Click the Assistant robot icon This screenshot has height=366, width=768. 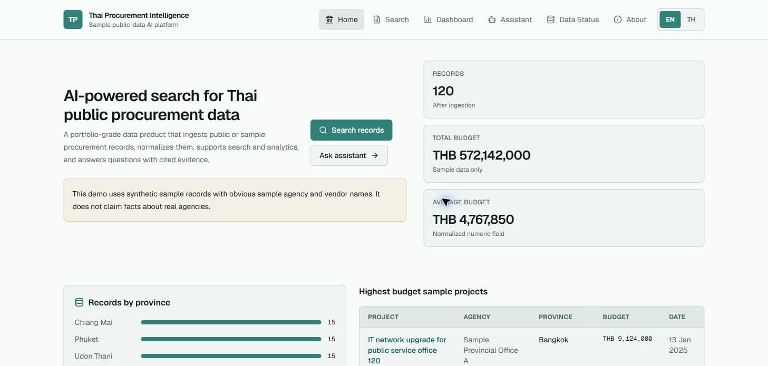(492, 19)
